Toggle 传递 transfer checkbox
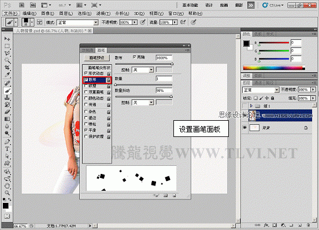Viewport: 319px width, 230px height. pos(86,105)
